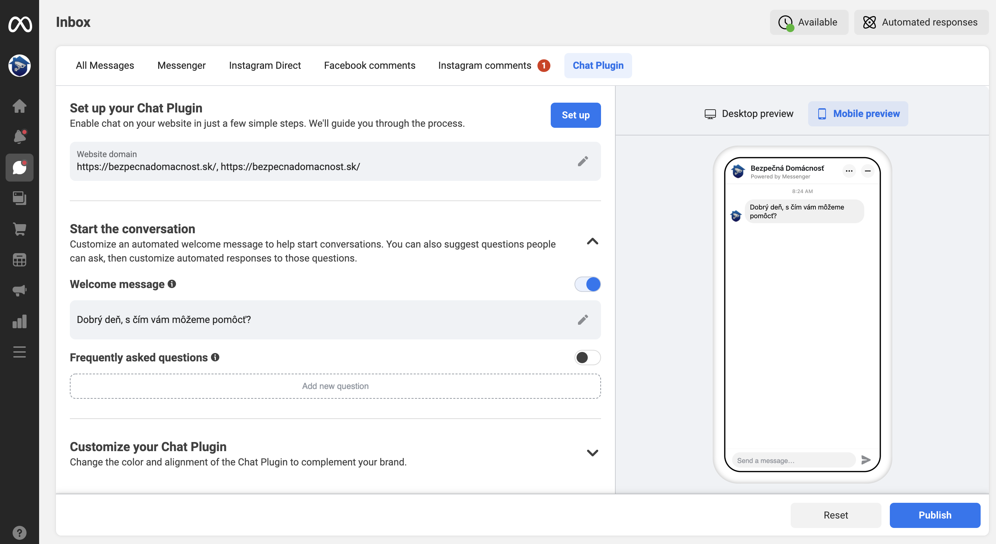Click the avatar beside the welcome chat bubble
The height and width of the screenshot is (544, 996).
(736, 216)
